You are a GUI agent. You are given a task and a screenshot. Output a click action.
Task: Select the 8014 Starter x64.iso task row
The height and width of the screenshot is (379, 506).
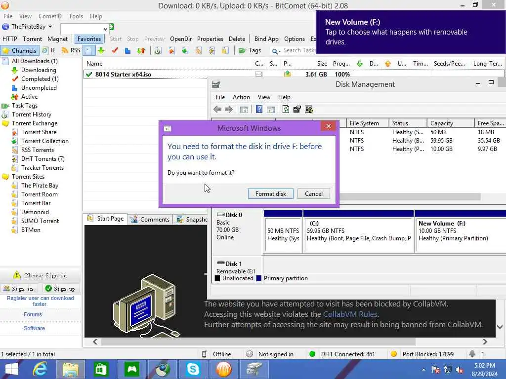(294, 75)
